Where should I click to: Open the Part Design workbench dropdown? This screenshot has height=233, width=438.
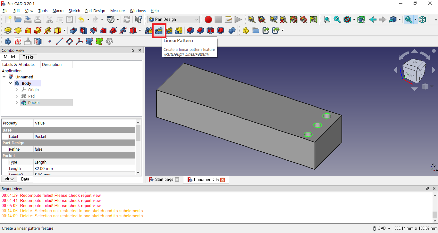pos(173,20)
